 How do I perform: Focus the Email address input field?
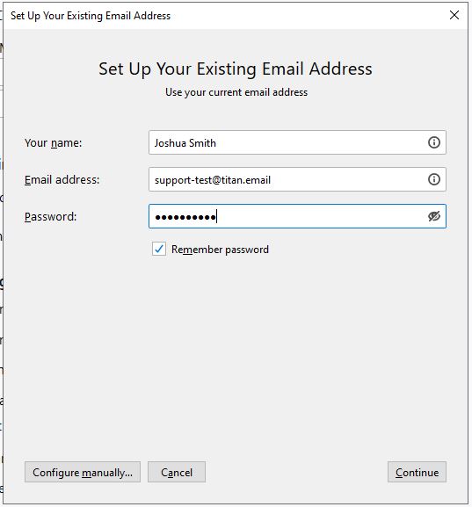click(x=297, y=179)
